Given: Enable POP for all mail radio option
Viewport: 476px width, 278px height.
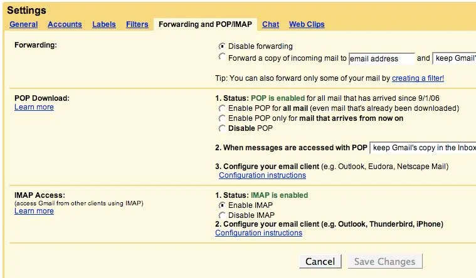Looking at the screenshot, I should 221,108.
